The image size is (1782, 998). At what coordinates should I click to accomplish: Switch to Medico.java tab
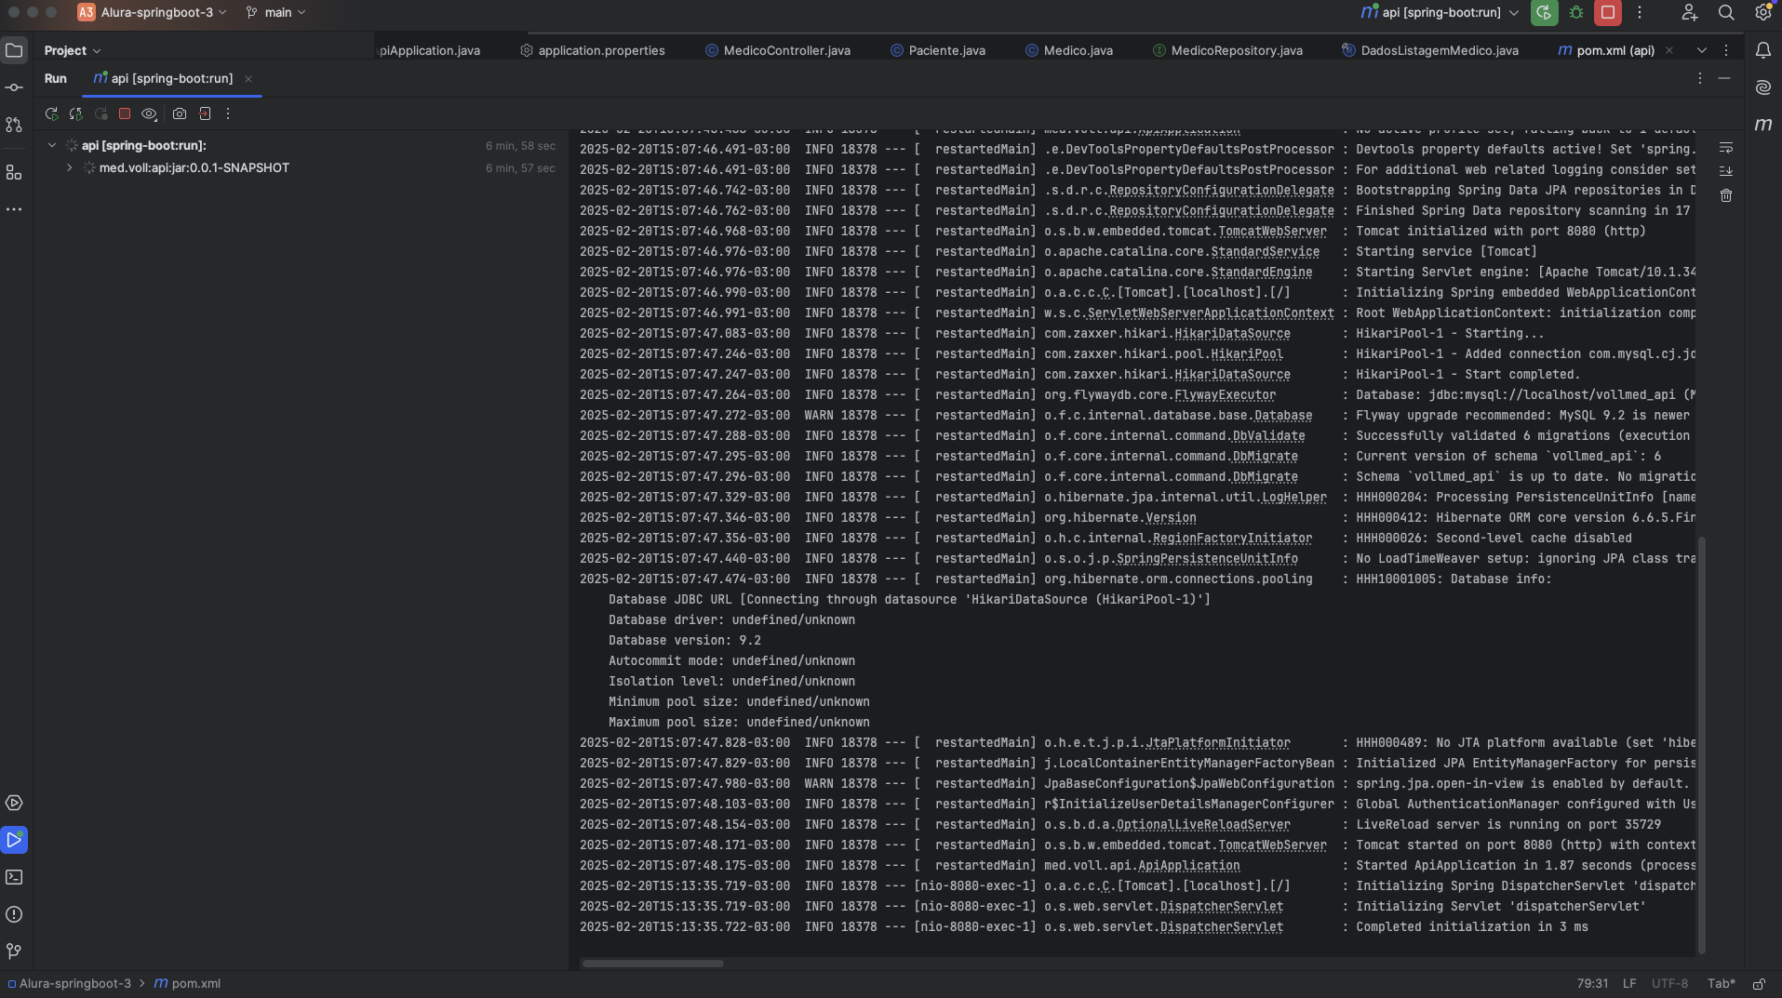tap(1069, 50)
